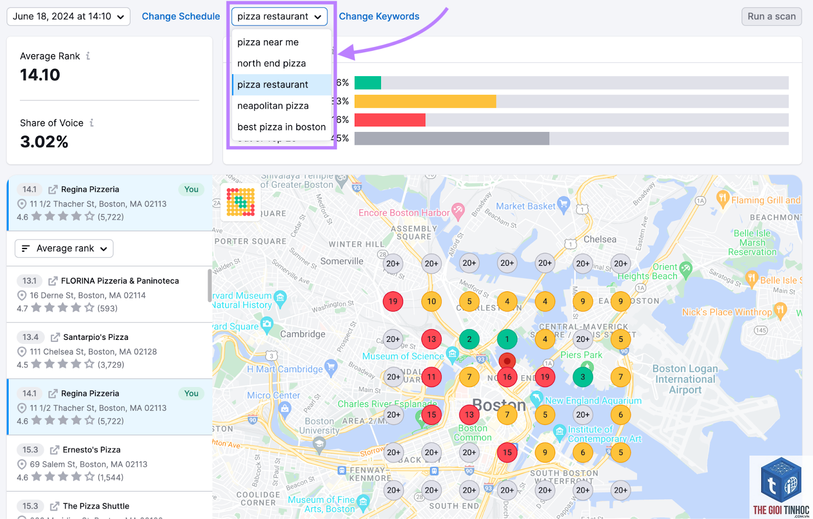The width and height of the screenshot is (813, 519).
Task: Select 'north end pizza' keyword option
Action: click(282, 63)
